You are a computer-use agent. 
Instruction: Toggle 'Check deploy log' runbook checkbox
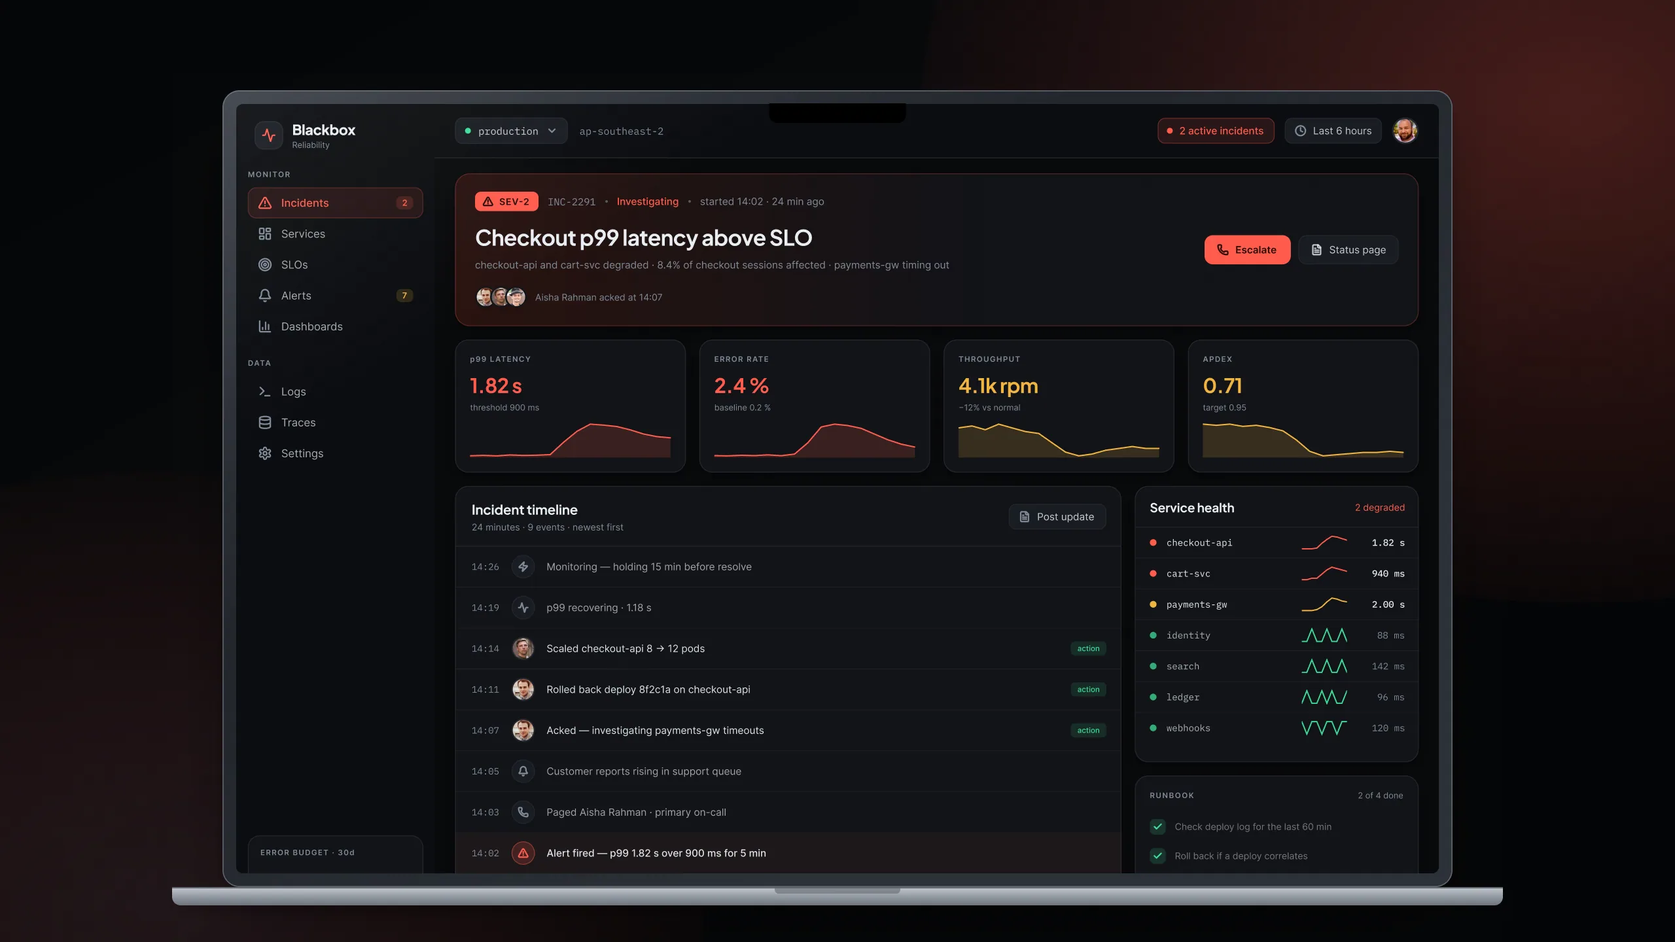point(1157,827)
